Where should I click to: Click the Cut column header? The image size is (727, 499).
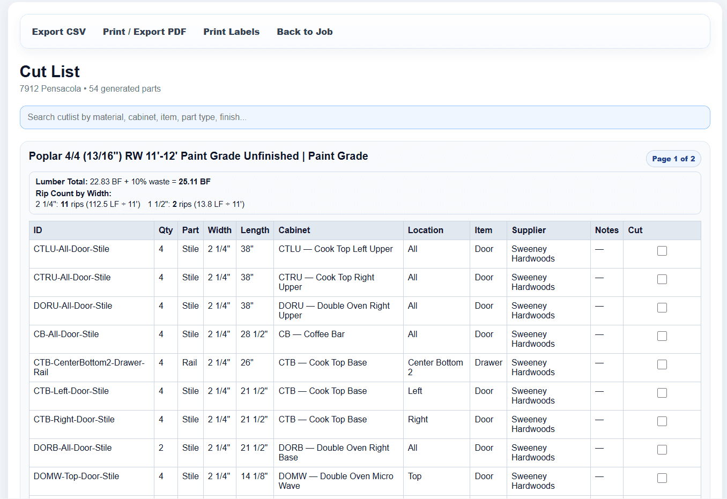[662, 230]
